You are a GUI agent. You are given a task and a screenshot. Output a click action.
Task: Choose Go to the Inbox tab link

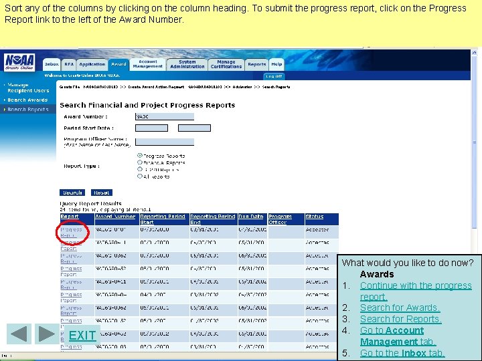tap(403, 353)
